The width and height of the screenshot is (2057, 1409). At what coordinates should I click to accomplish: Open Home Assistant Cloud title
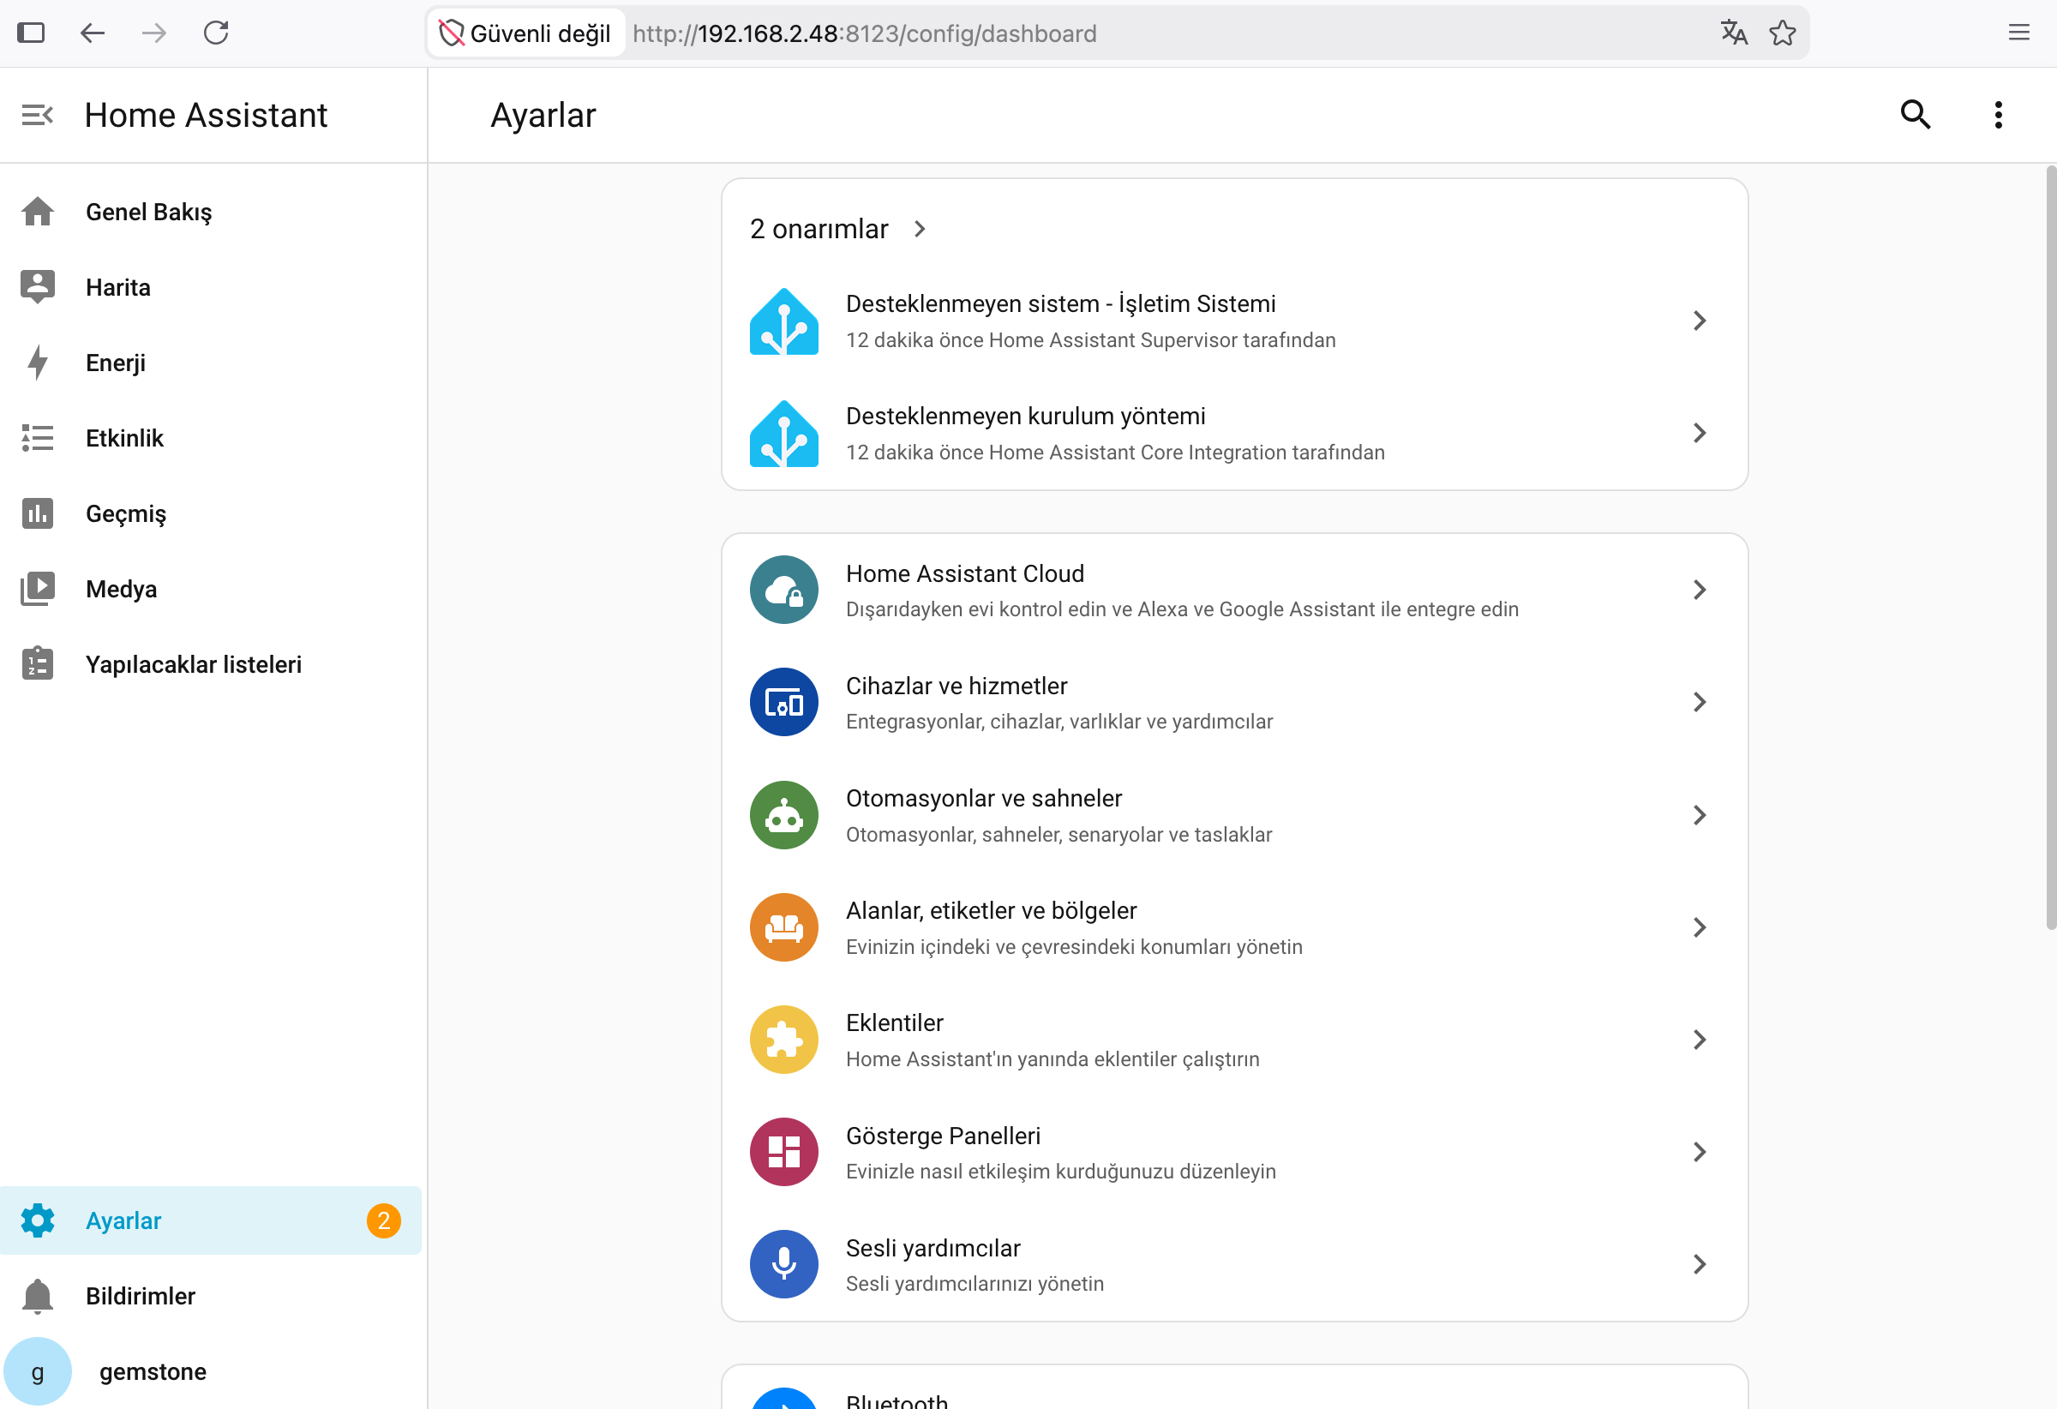(x=965, y=573)
